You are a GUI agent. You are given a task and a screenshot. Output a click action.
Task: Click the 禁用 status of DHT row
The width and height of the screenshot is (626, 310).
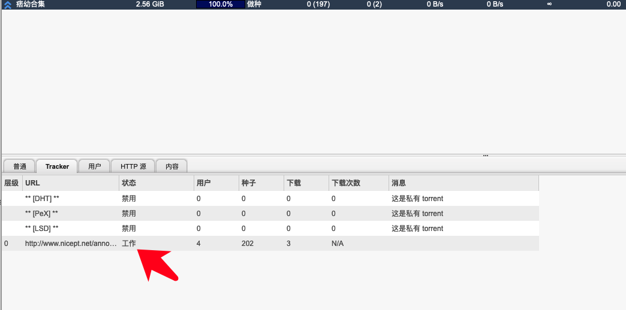click(x=129, y=199)
